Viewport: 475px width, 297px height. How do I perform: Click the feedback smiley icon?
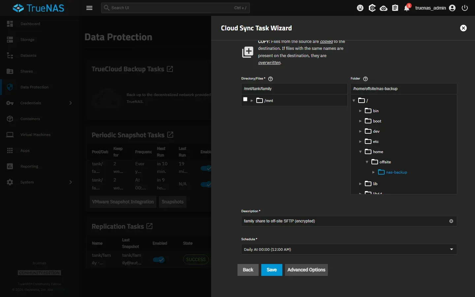[360, 8]
